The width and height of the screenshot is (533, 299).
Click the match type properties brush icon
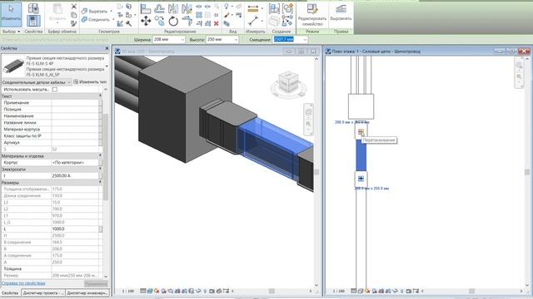[74, 23]
